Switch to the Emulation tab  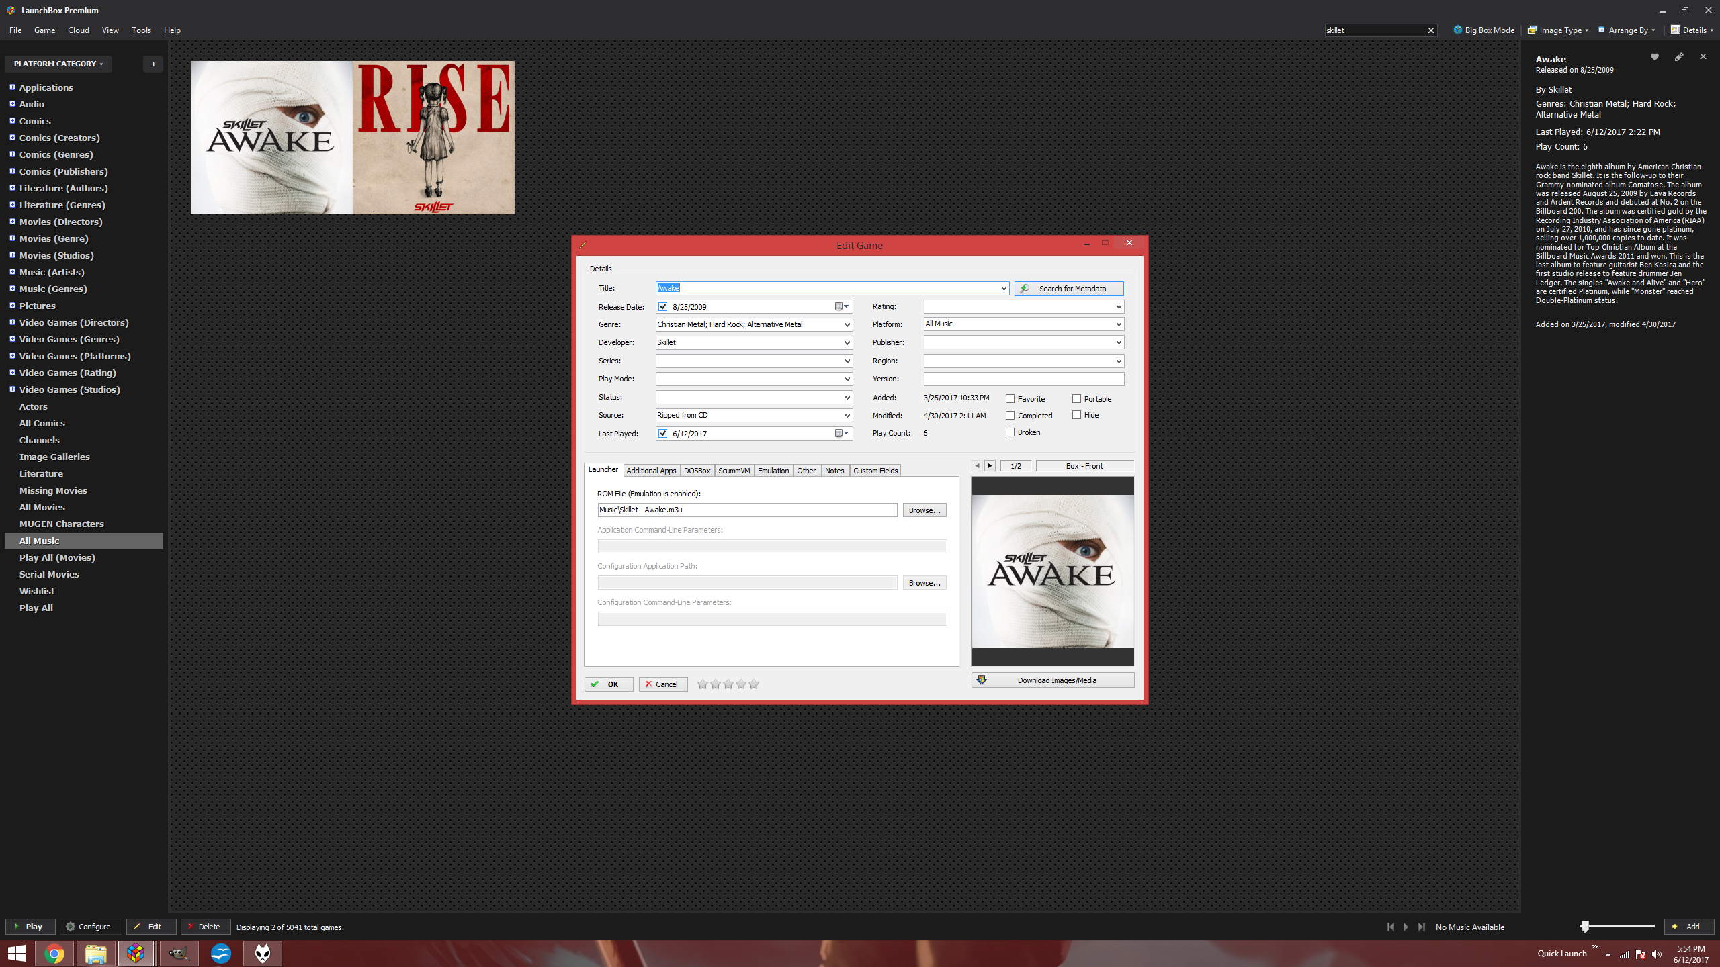(773, 471)
